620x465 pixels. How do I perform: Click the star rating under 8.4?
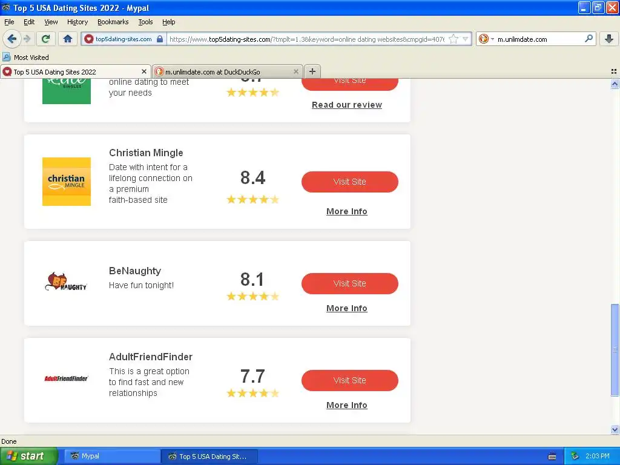(252, 199)
